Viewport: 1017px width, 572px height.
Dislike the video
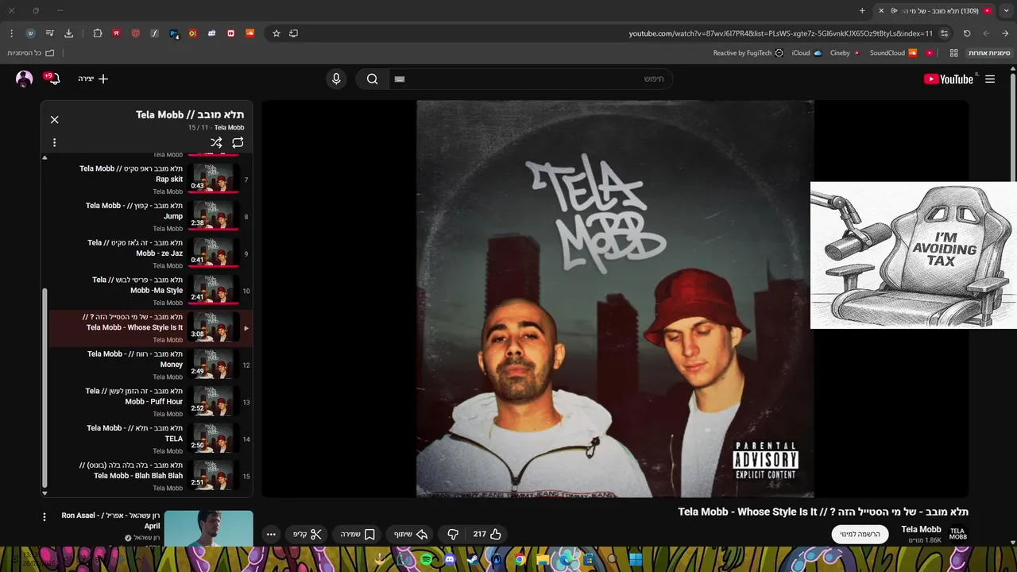coord(453,534)
